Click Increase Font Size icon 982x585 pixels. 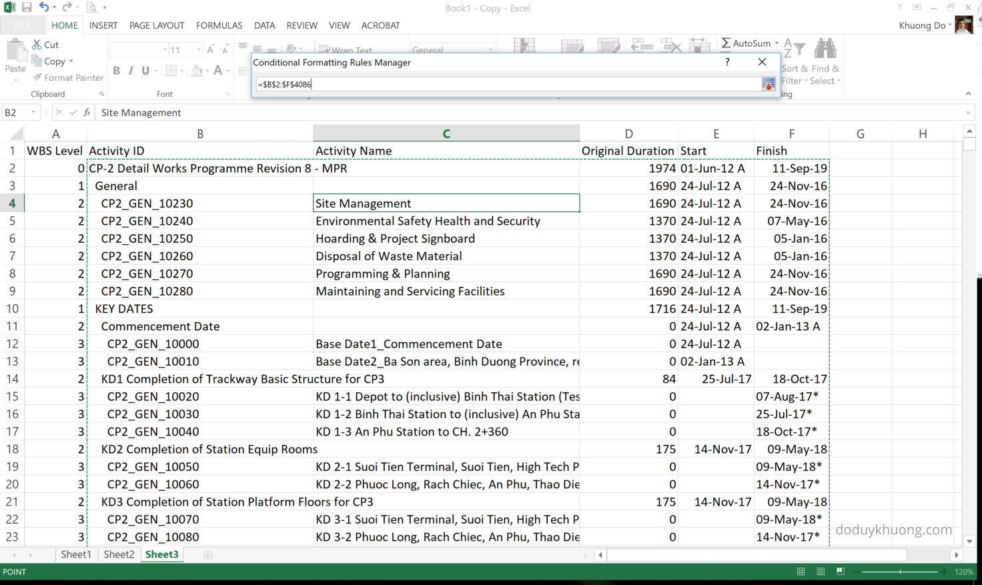(x=210, y=49)
